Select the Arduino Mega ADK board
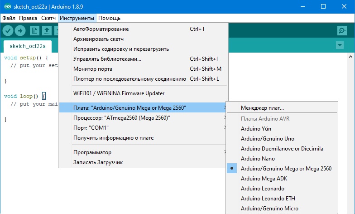This screenshot has width=355, height=214. (282, 179)
